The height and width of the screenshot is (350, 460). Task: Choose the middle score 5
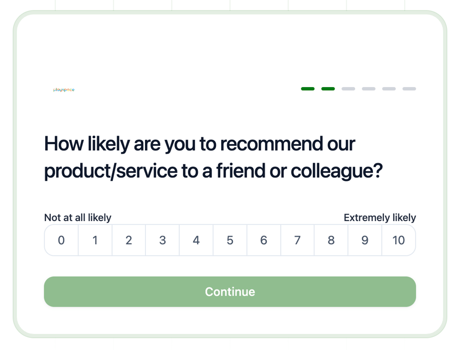click(x=230, y=240)
